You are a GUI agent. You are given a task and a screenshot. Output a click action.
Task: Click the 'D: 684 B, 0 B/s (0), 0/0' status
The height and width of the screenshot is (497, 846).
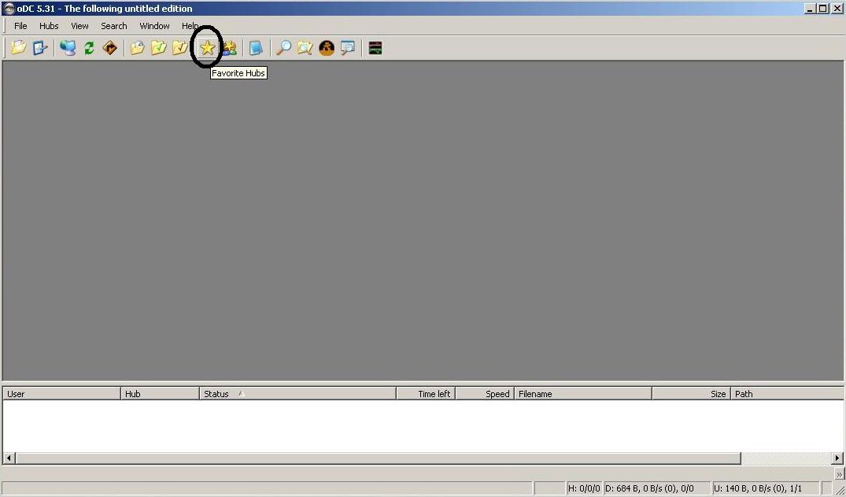tap(656, 489)
